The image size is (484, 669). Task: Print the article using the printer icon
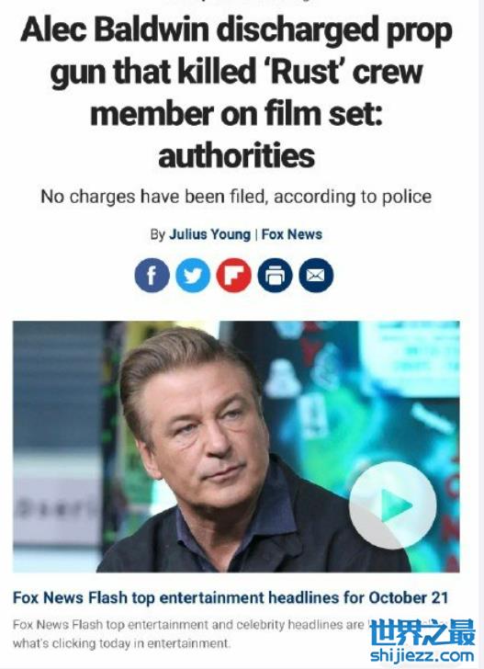point(275,275)
